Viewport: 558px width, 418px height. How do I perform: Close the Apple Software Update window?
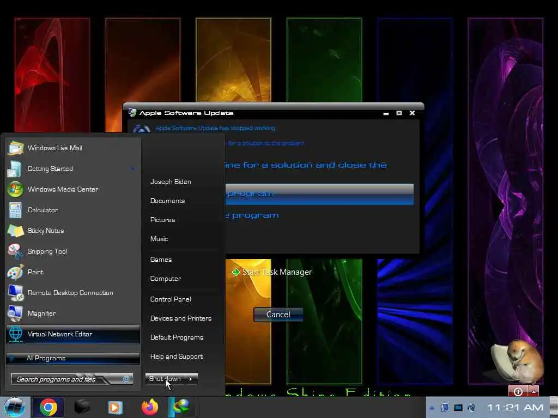point(412,113)
